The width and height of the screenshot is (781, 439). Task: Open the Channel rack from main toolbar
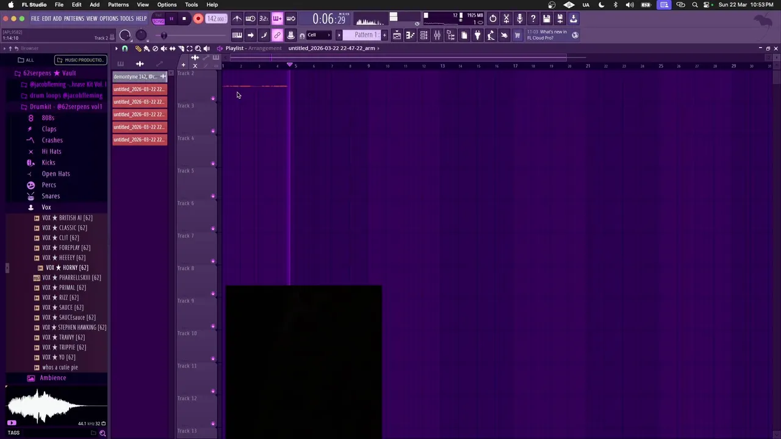tap(423, 35)
